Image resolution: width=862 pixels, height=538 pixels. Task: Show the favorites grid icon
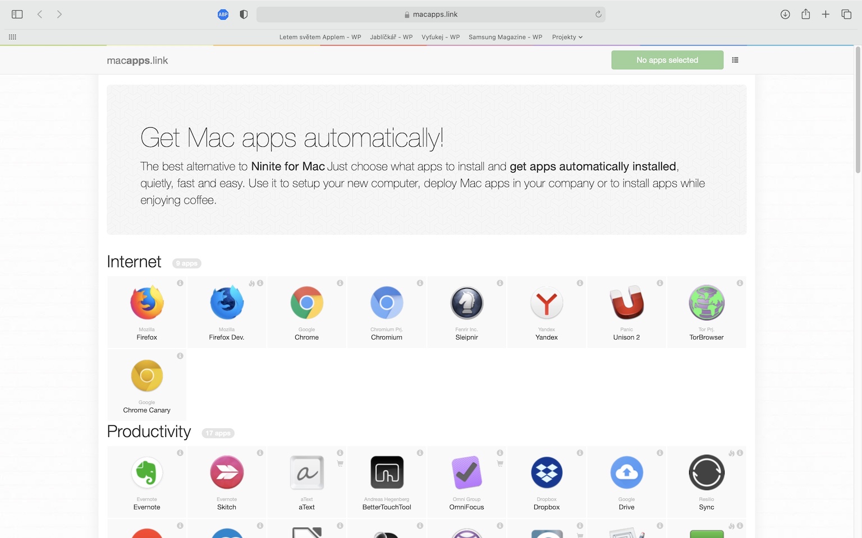click(x=12, y=37)
